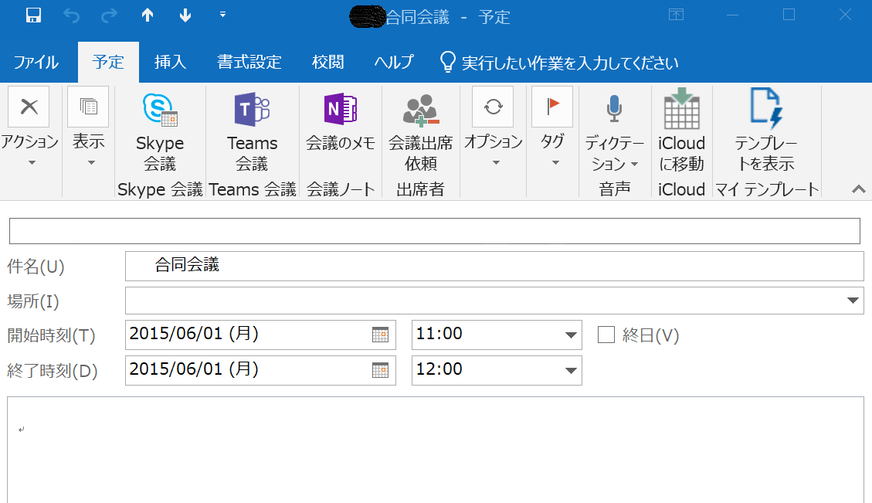Screen dimensions: 872x503
Task: Expand the タグ dropdown arrow
Action: [555, 162]
